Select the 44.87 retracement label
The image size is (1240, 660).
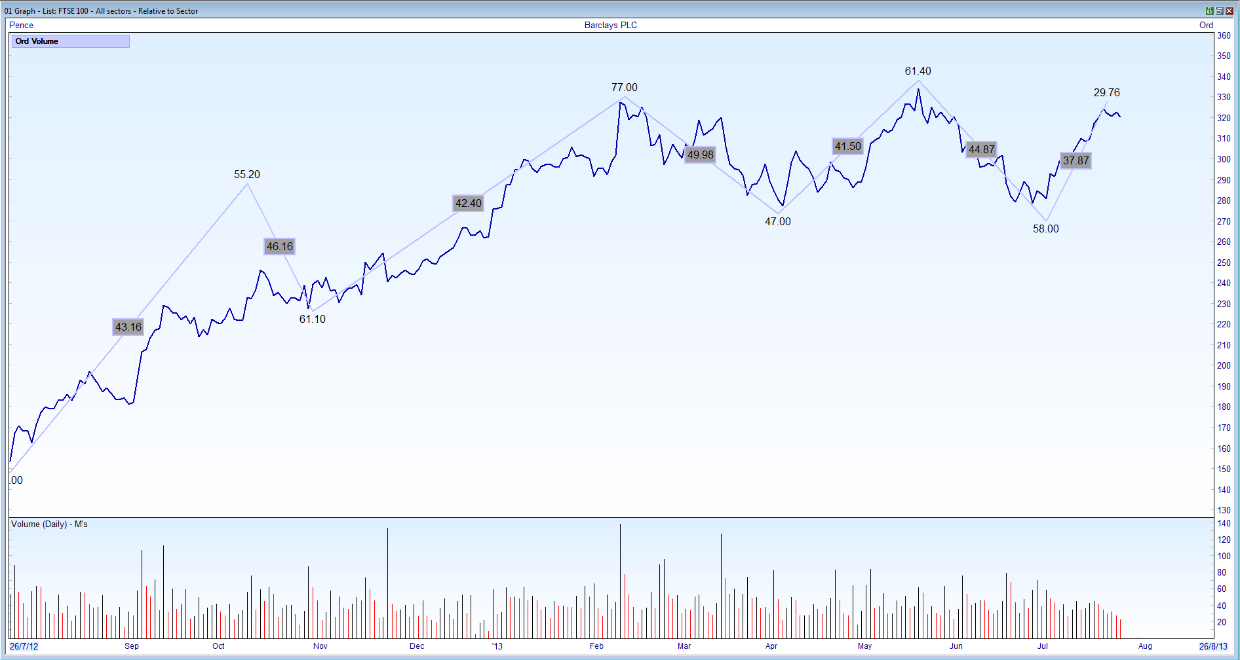(x=981, y=149)
